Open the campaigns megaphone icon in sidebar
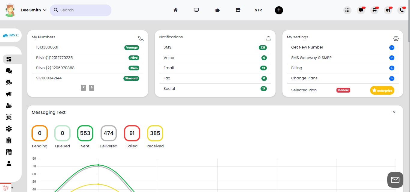Viewport: 410px width, 192px height. (9, 94)
